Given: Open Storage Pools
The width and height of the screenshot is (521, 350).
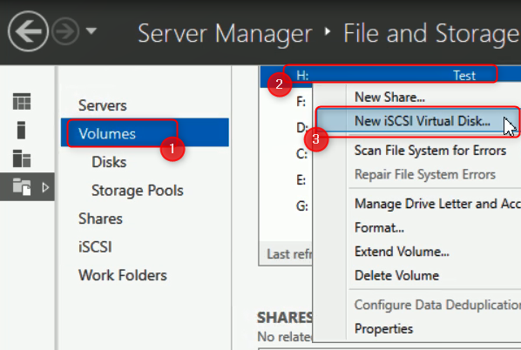Looking at the screenshot, I should coord(138,191).
